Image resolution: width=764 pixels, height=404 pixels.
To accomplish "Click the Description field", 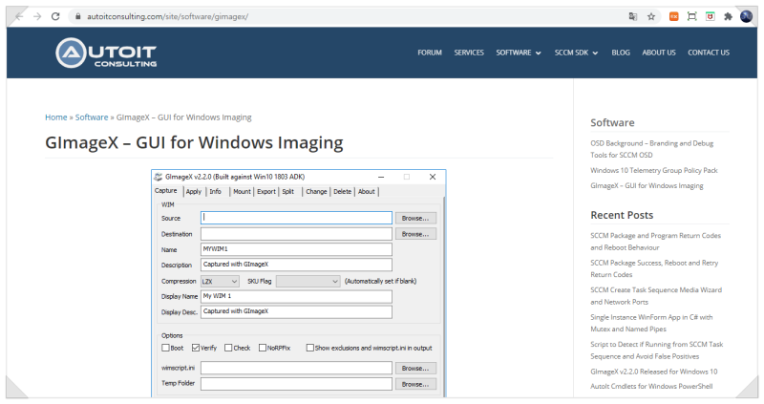I will (296, 265).
